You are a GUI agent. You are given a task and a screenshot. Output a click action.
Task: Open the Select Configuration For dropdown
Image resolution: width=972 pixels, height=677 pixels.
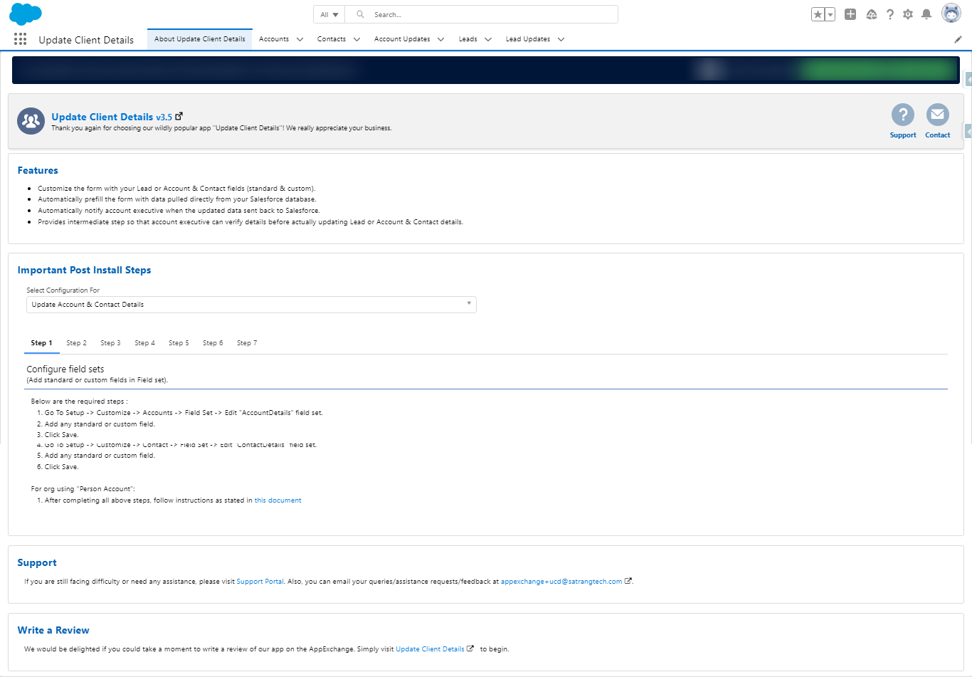(251, 305)
